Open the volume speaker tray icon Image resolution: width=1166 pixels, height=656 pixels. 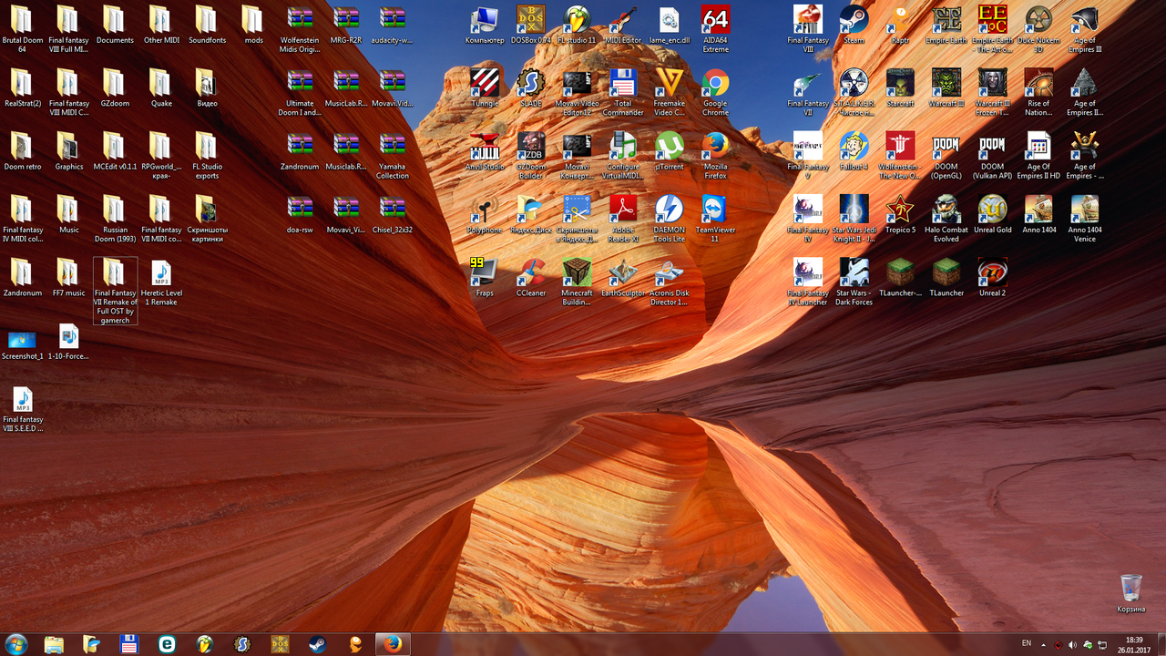coord(1072,645)
